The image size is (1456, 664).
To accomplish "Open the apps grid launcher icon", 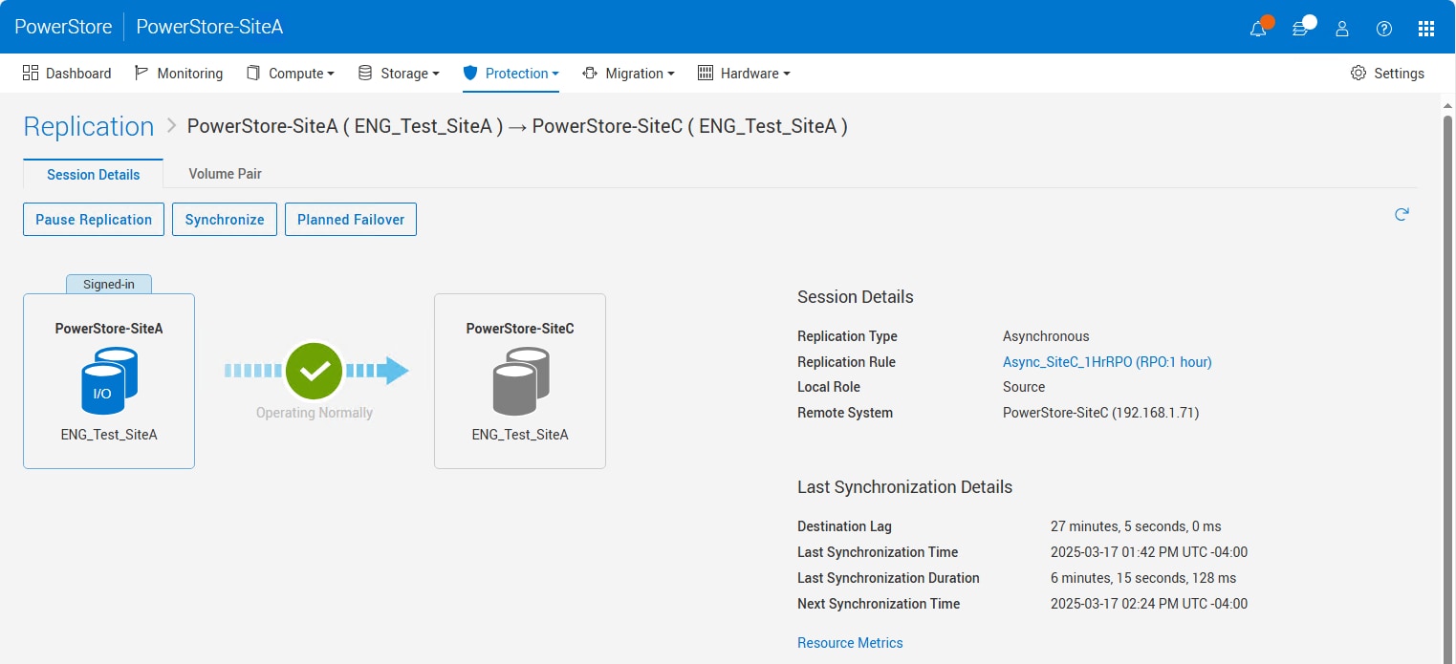I will tap(1426, 28).
